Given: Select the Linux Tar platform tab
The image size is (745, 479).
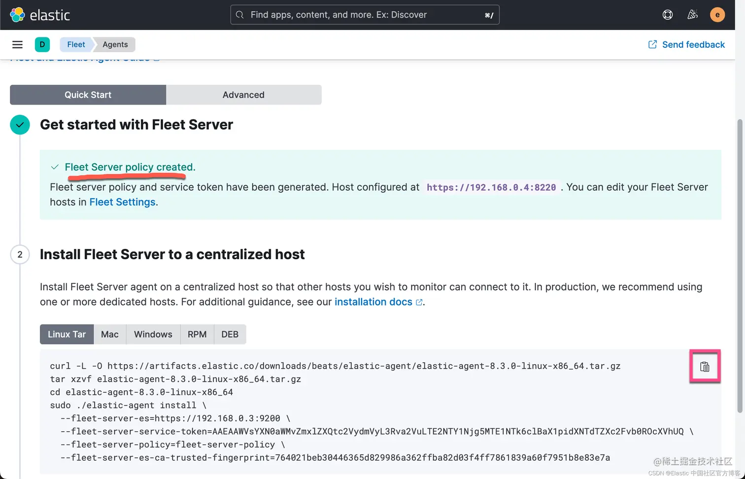Looking at the screenshot, I should pyautogui.click(x=67, y=334).
